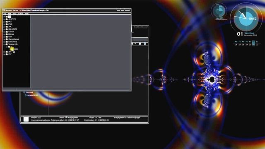The width and height of the screenshot is (265, 149).
Task: Select the Version Info tree label
Action: [13, 44]
